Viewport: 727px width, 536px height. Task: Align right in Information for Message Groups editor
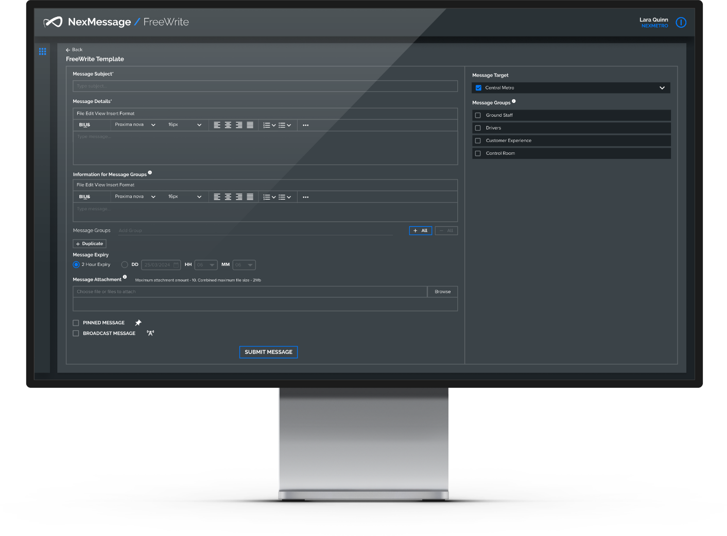pyautogui.click(x=239, y=197)
